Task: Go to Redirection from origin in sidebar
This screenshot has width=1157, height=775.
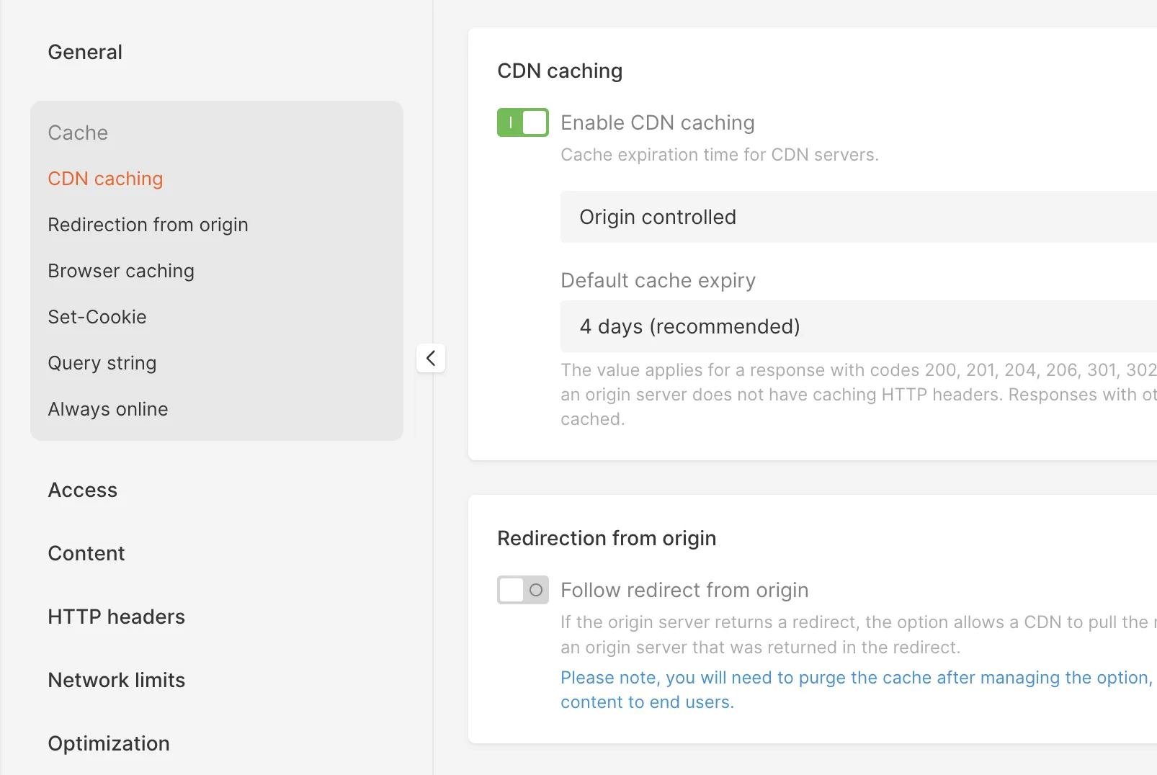Action: click(x=148, y=225)
